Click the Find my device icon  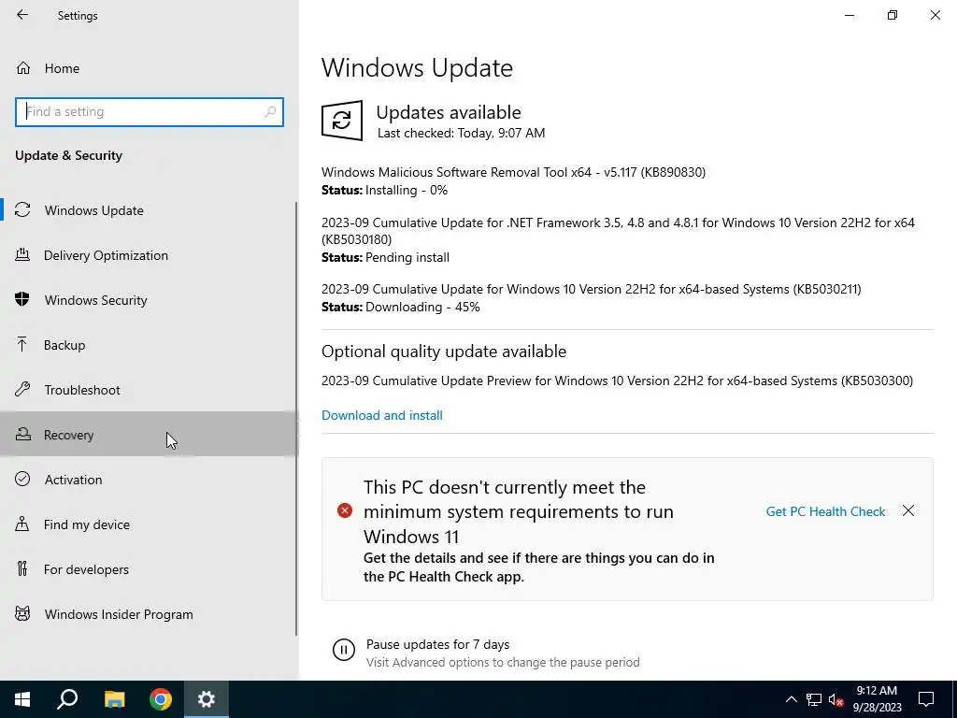point(22,524)
